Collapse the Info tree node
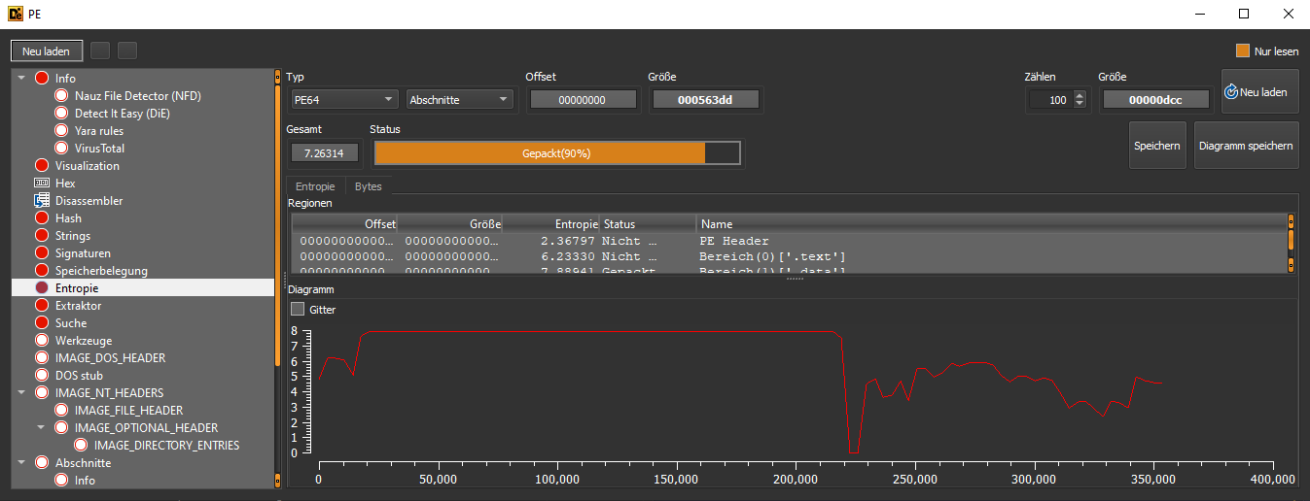Screen dimensions: 1310x501 (21, 79)
